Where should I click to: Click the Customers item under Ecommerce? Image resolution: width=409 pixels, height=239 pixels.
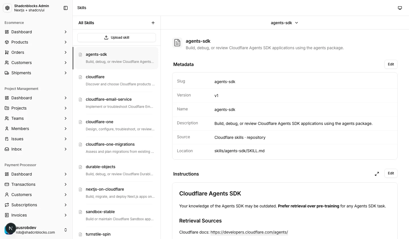(x=36, y=63)
